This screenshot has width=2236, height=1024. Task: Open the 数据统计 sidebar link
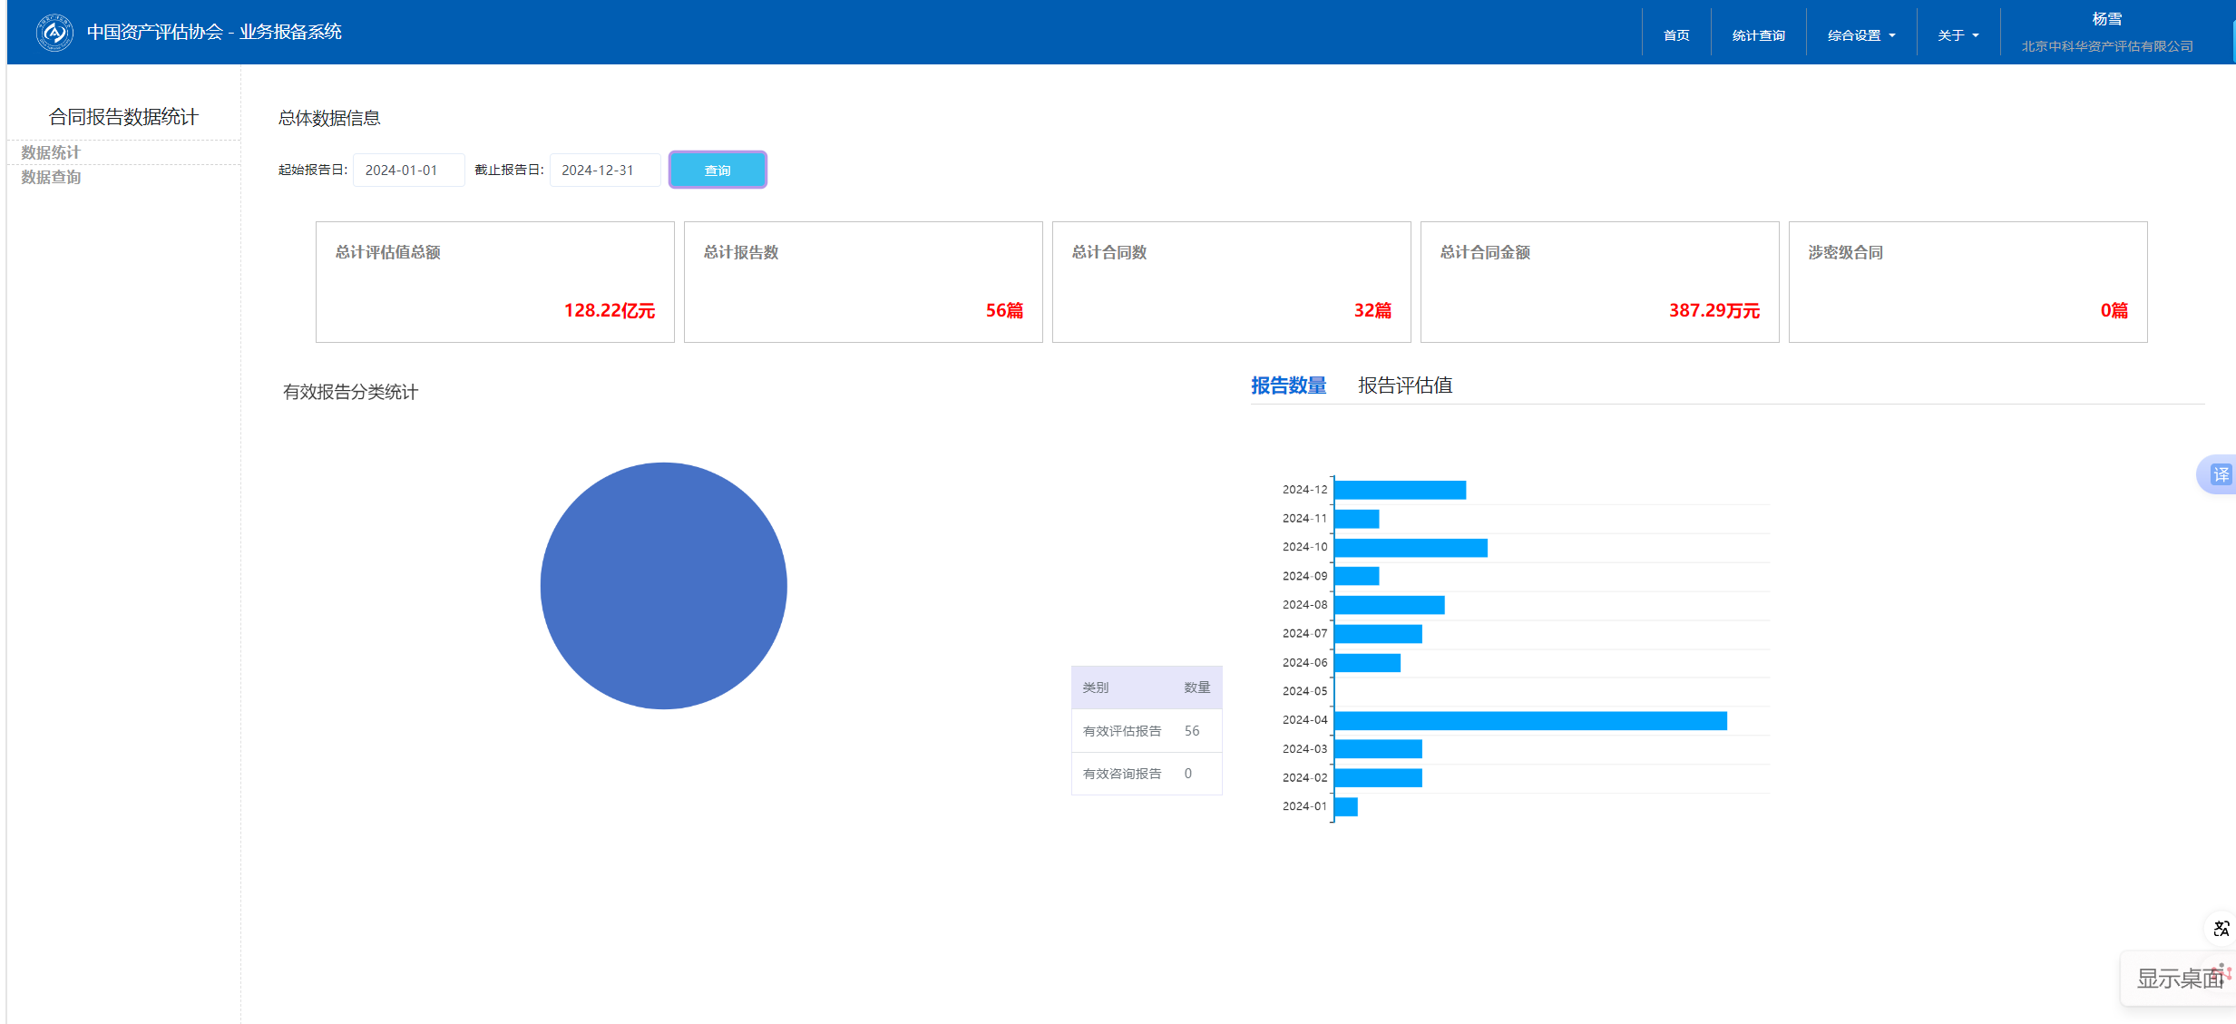51,152
